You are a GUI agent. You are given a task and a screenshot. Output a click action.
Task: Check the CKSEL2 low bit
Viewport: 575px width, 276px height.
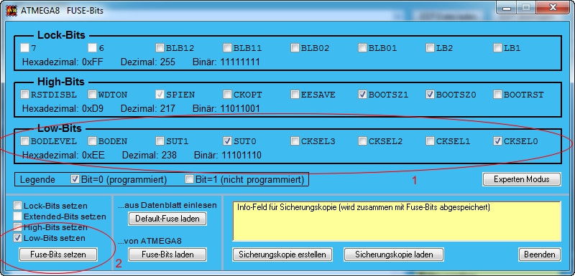click(362, 141)
